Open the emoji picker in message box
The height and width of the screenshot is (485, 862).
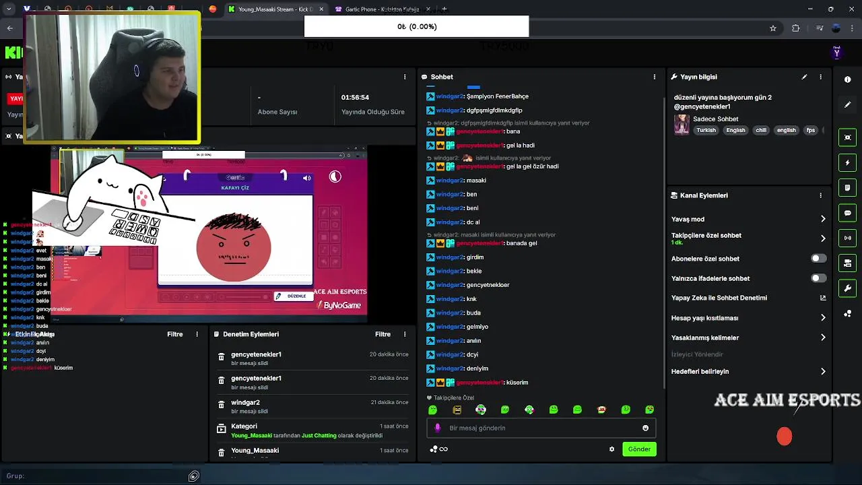point(645,428)
